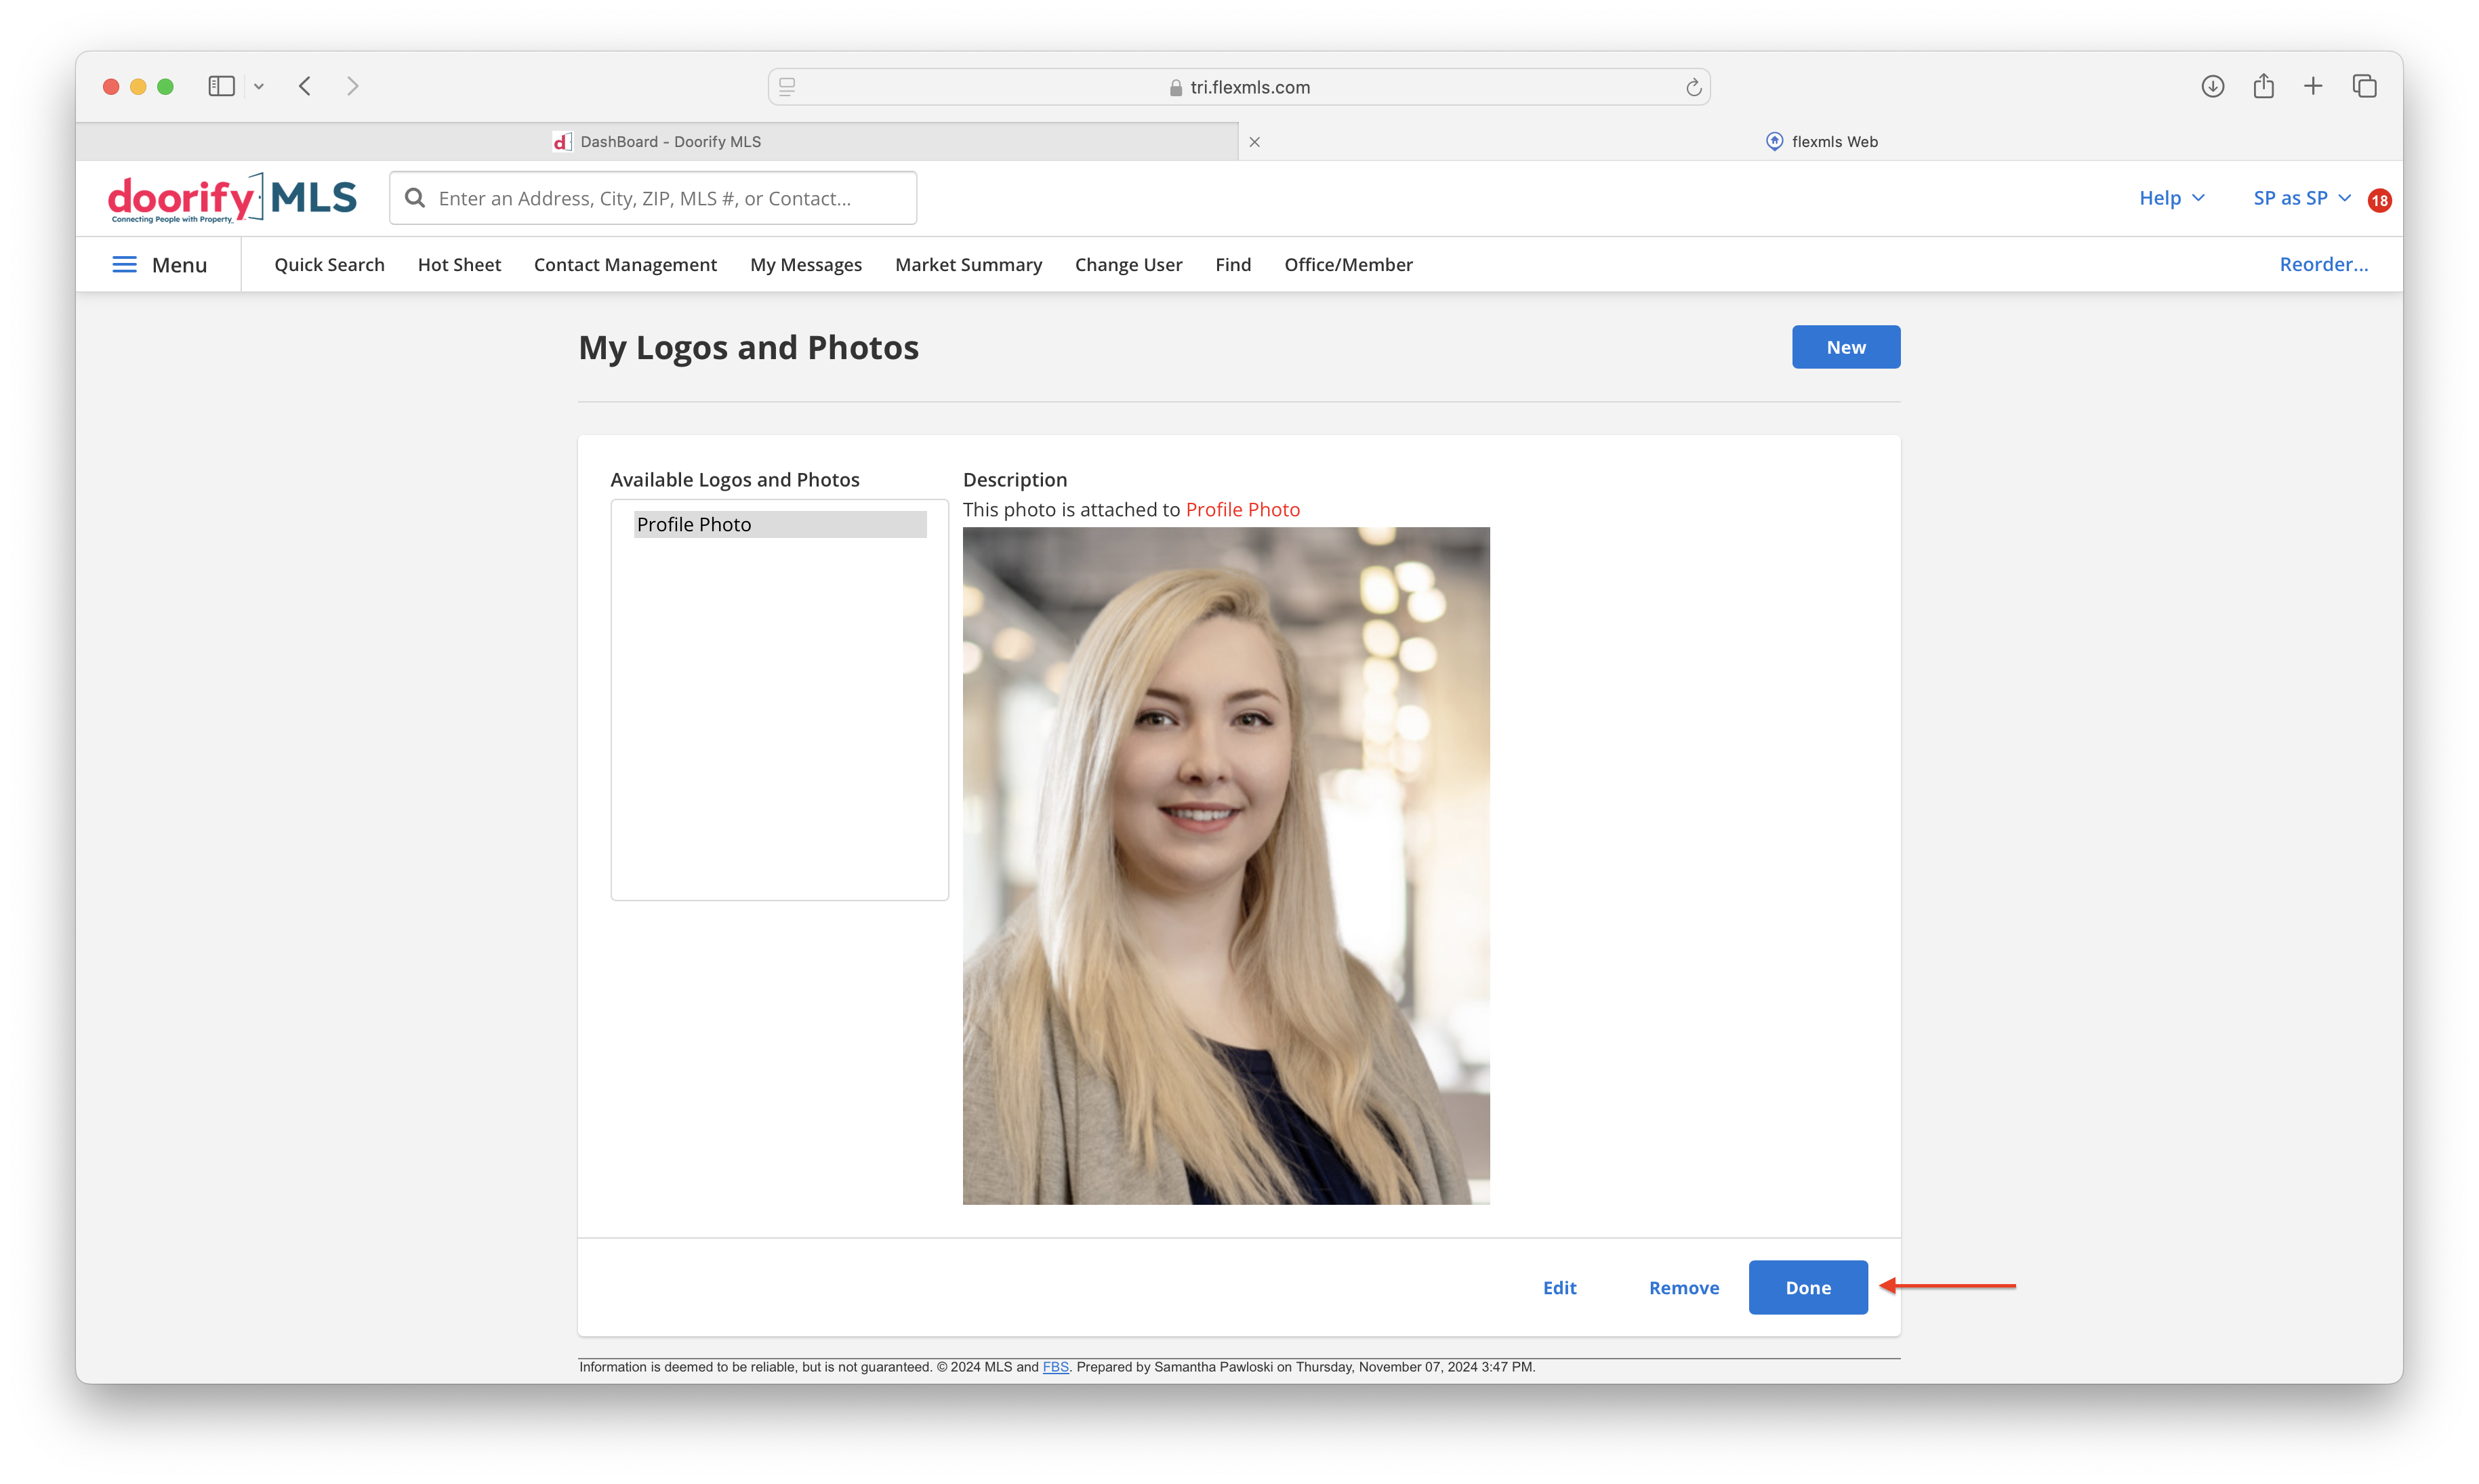Click the Safari sidebar toggle icon
The image size is (2479, 1484).
pyautogui.click(x=221, y=86)
